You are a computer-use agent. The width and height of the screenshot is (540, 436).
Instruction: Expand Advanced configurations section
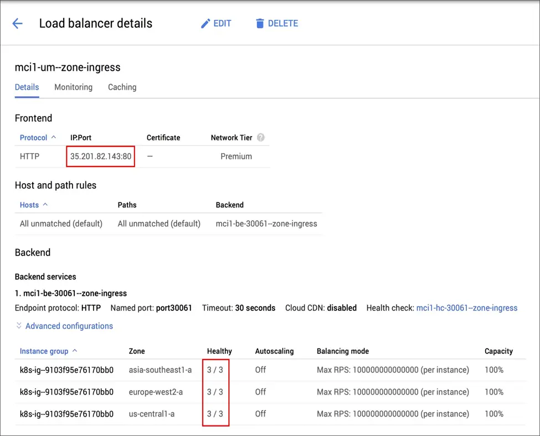point(64,326)
